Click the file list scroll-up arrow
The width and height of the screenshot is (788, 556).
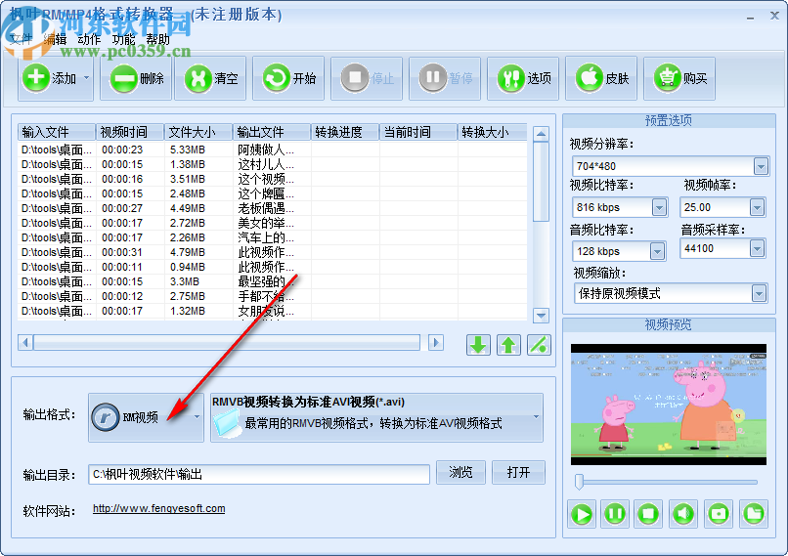coord(541,134)
